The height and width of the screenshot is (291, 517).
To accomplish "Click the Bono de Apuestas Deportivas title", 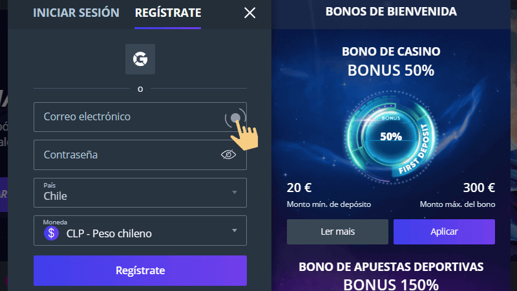I will pyautogui.click(x=391, y=266).
